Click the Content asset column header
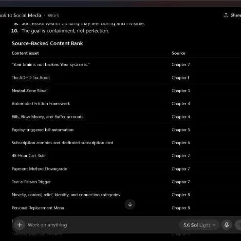The height and width of the screenshot is (241, 241). [x=25, y=53]
